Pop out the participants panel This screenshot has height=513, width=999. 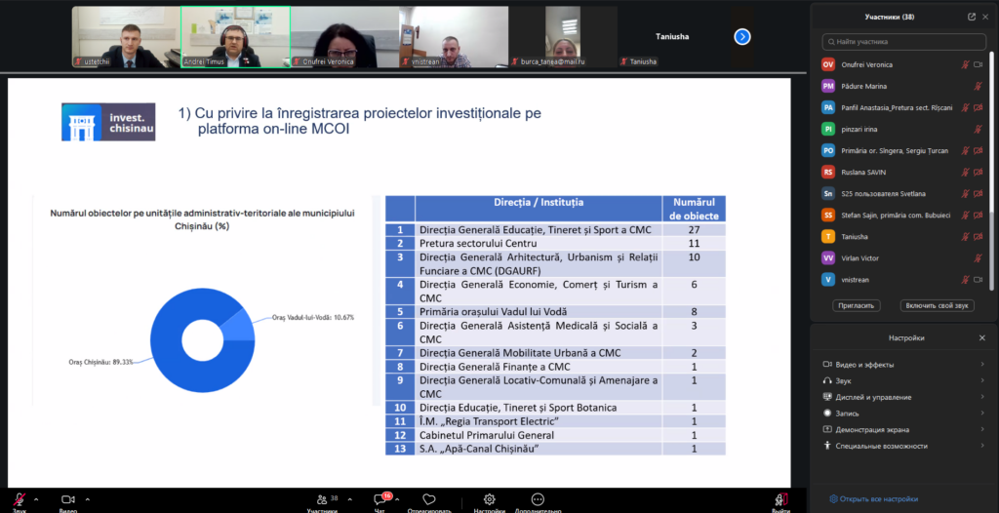[x=971, y=17]
